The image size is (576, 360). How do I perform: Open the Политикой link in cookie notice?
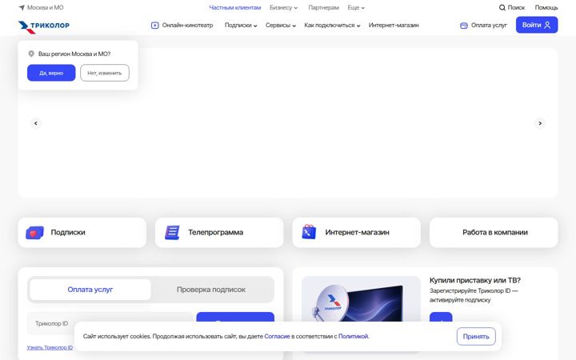point(353,336)
